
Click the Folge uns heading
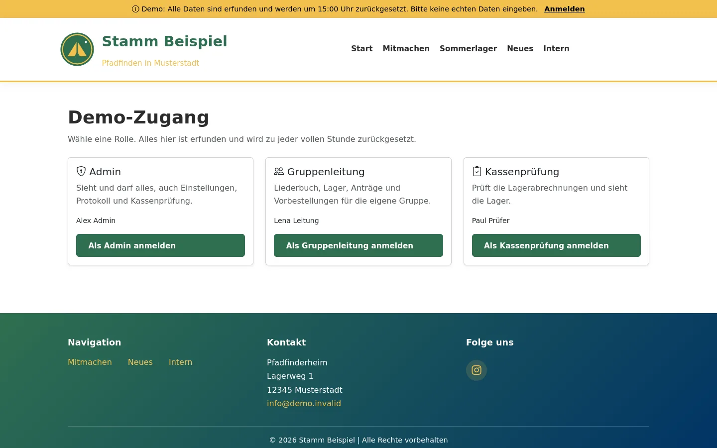(x=489, y=342)
